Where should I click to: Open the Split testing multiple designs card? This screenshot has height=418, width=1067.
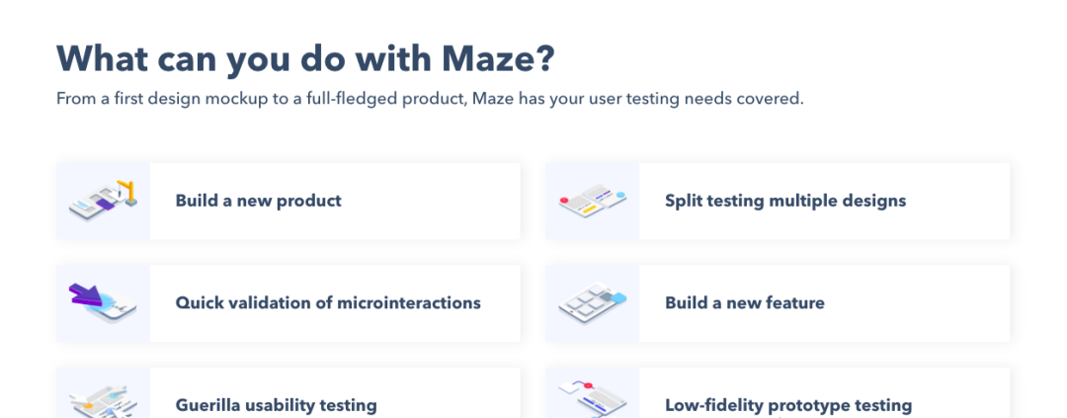click(778, 201)
